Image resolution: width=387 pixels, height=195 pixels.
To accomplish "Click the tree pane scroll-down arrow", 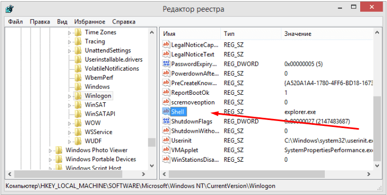I will 152,166.
